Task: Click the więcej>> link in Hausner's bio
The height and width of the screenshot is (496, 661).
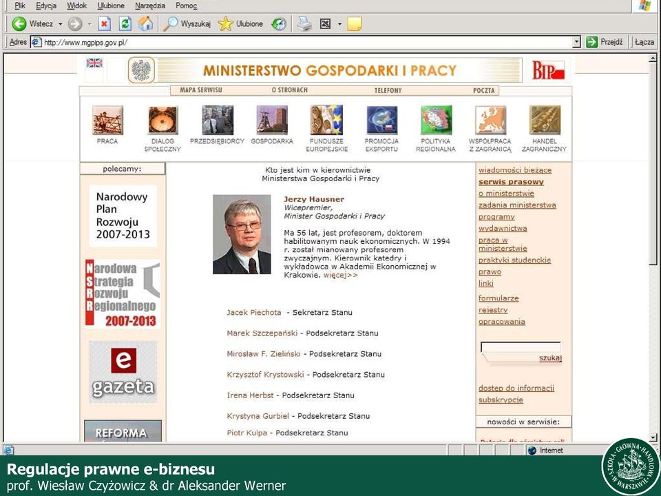Action: click(x=341, y=275)
